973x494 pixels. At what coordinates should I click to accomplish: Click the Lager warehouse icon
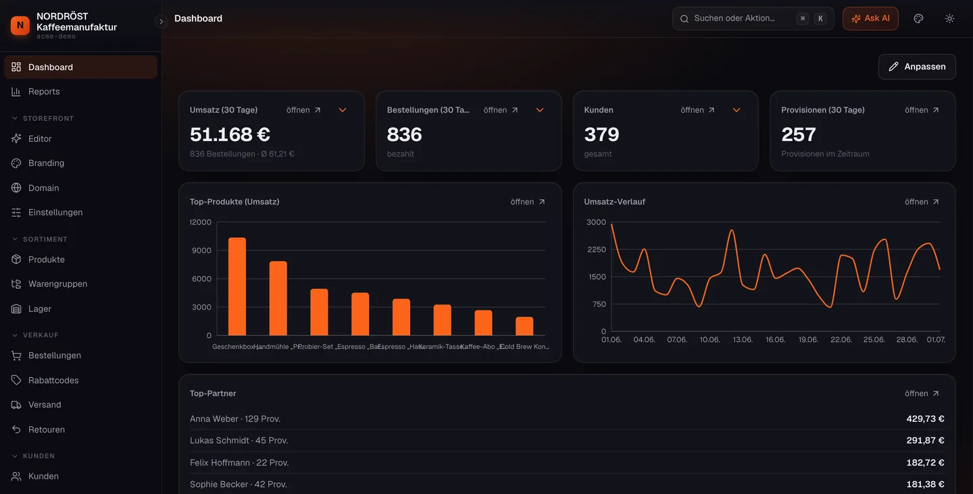[x=16, y=308]
